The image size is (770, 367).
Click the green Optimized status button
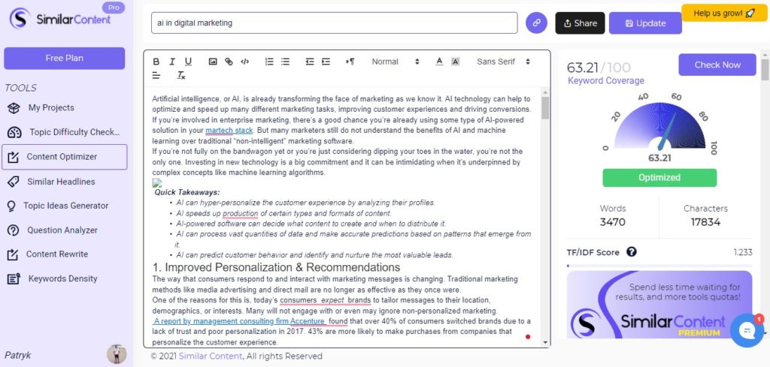[x=659, y=177]
